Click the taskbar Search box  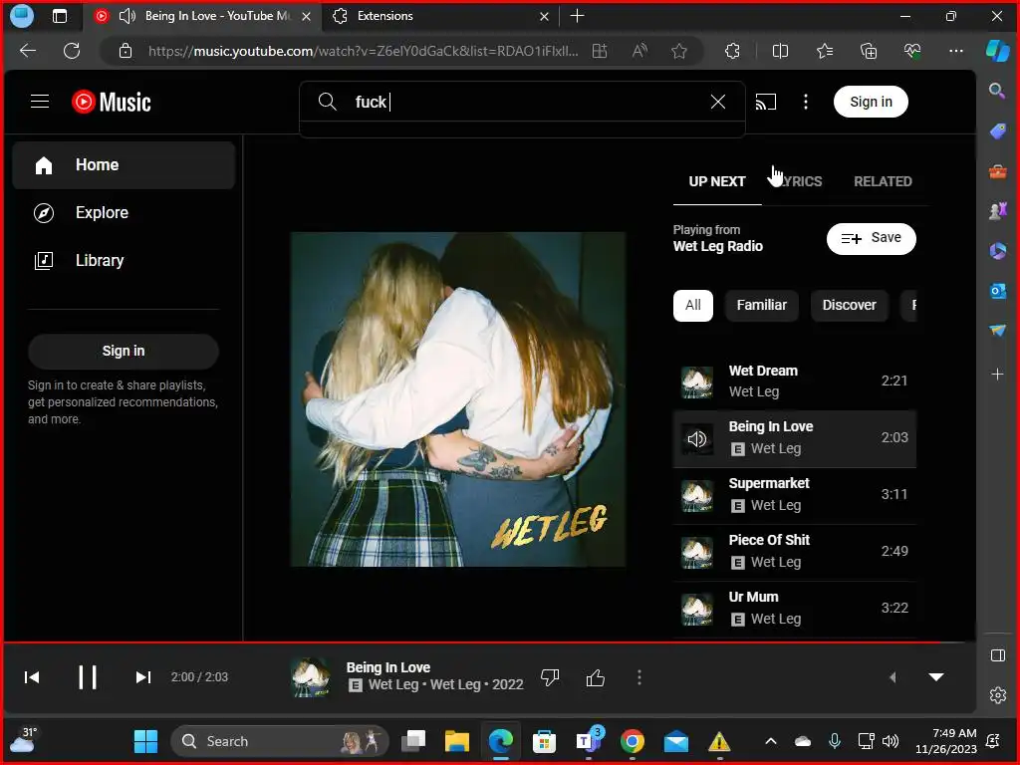pyautogui.click(x=280, y=741)
